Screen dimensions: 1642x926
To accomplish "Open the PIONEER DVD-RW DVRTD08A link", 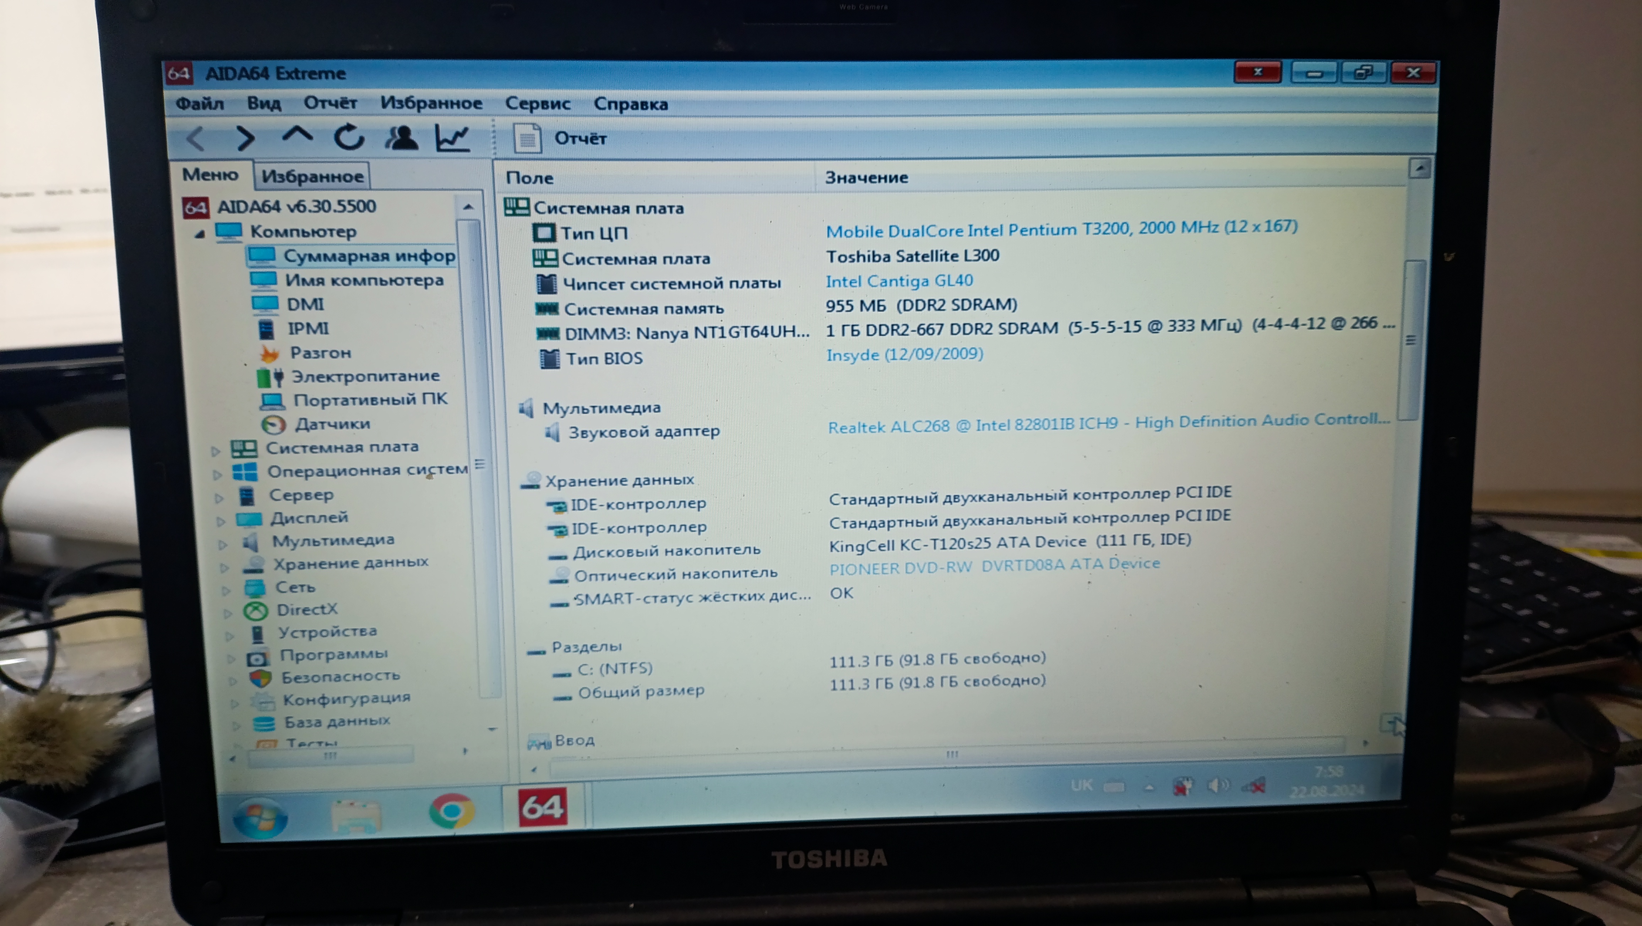I will [994, 566].
